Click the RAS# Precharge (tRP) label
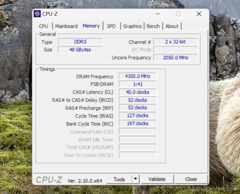 [89, 108]
